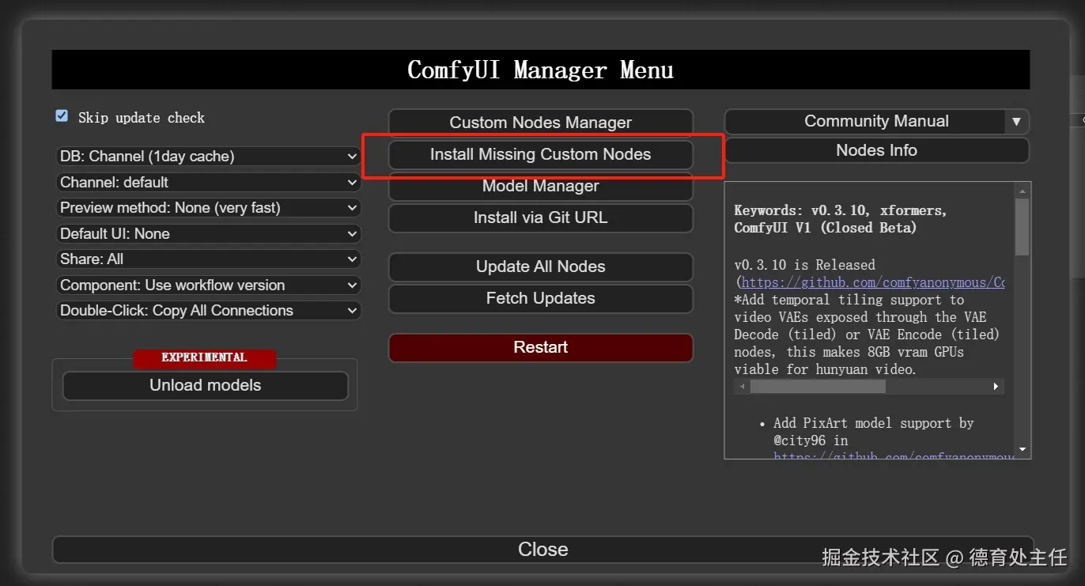1085x586 pixels.
Task: Click the 'Keywords: v0.3.10, xformers' text
Action: 840,210
